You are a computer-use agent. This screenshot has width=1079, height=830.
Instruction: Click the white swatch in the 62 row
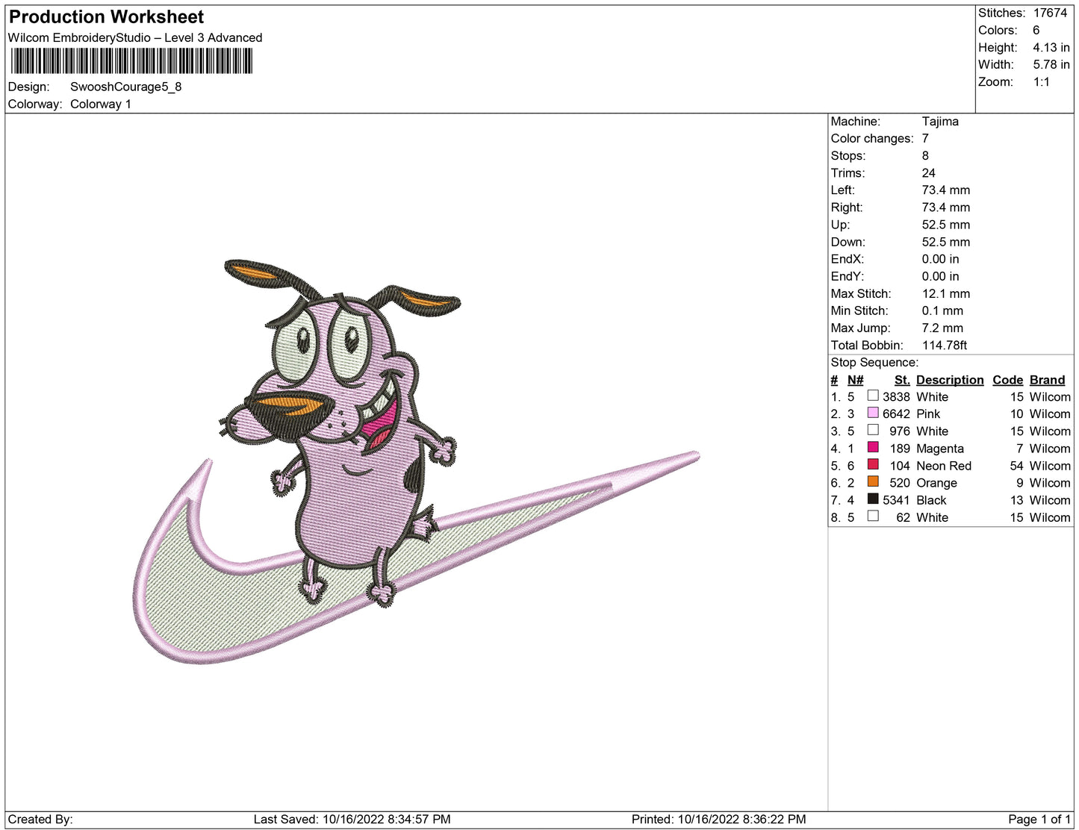click(873, 516)
